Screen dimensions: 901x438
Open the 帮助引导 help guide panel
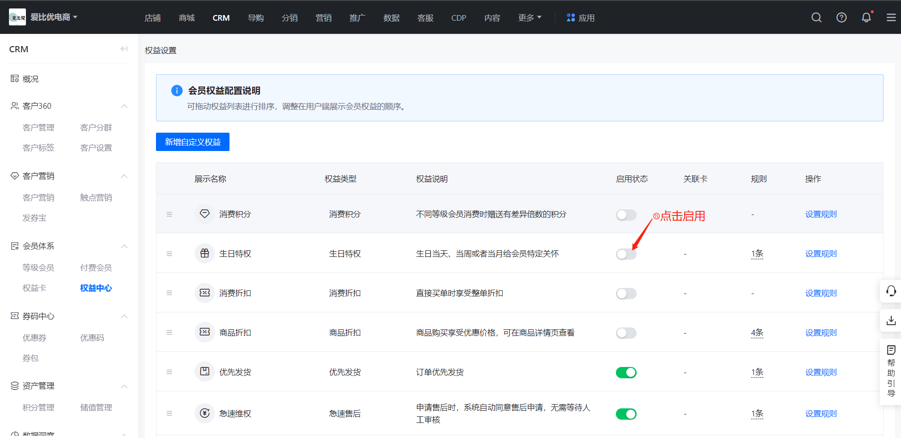(891, 371)
